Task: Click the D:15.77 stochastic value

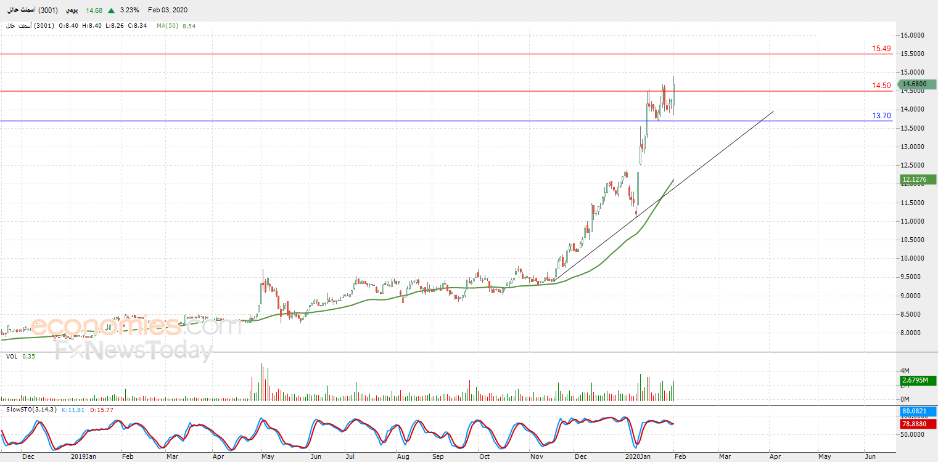Action: tap(101, 410)
